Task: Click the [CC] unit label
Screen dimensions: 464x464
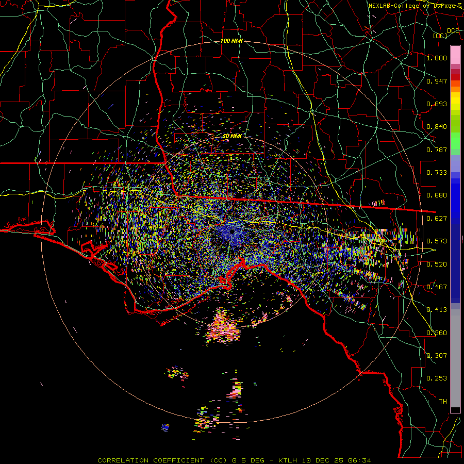Action: point(440,36)
